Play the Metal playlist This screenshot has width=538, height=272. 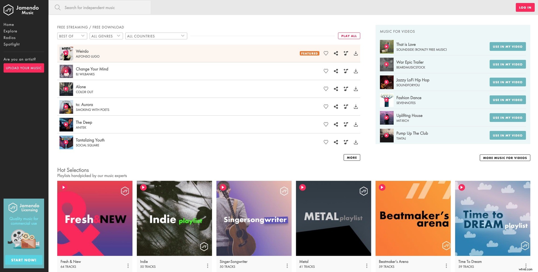coord(303,187)
